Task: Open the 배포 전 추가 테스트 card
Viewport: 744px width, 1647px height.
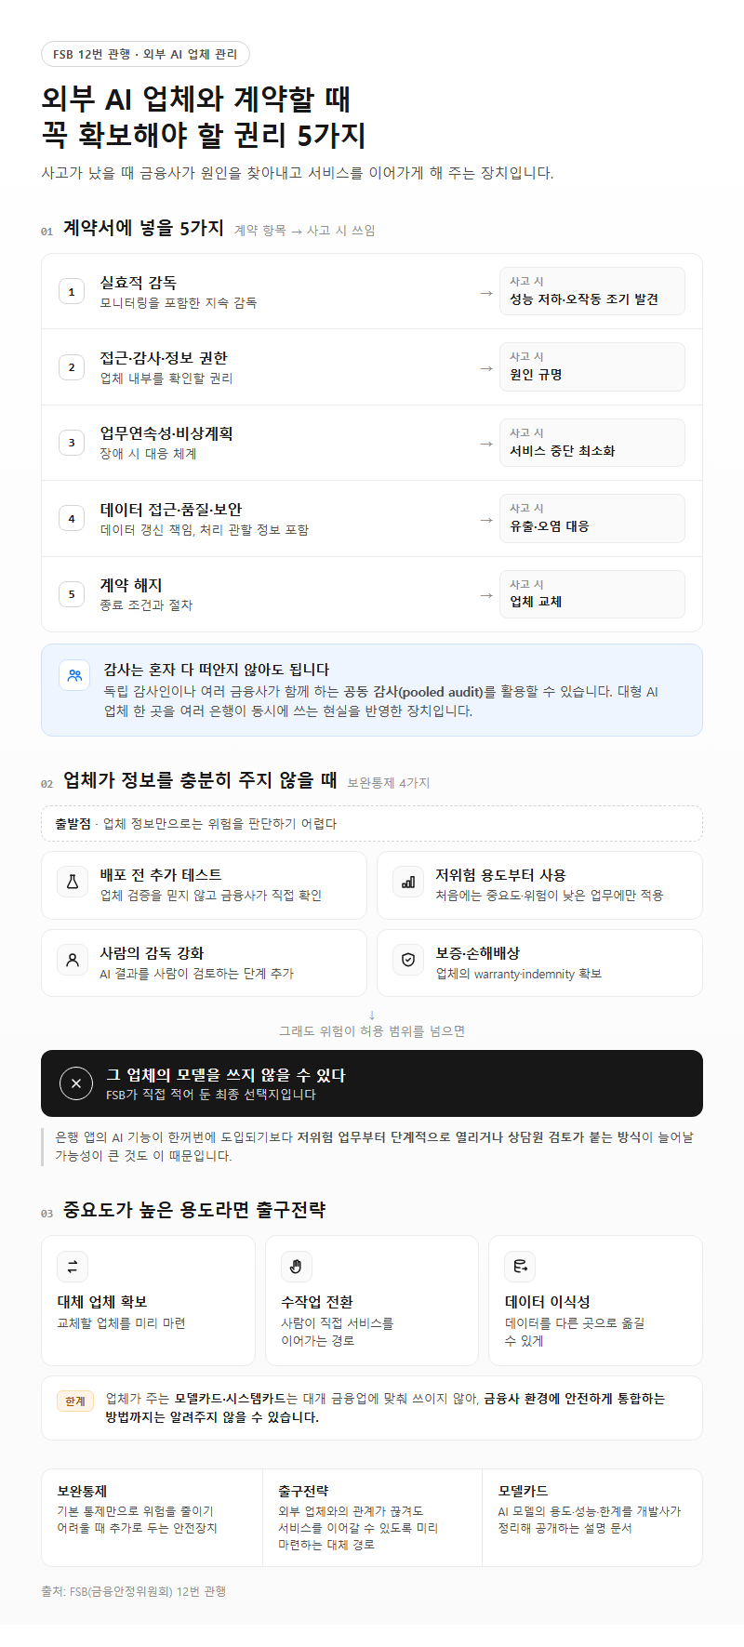Action: click(204, 885)
